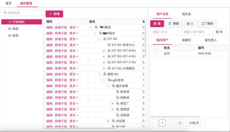Click 编辑 link in IOT BG-研发中心 row

pos(49,45)
